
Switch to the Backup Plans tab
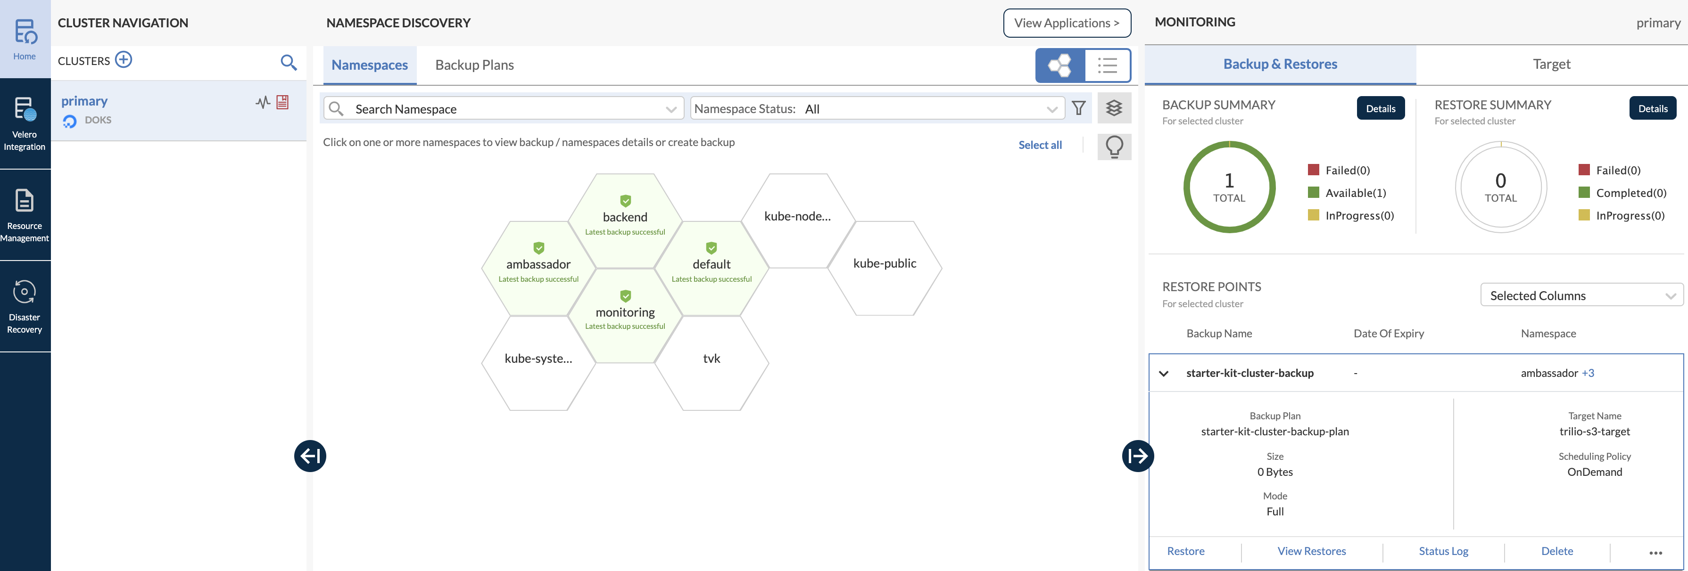(474, 65)
